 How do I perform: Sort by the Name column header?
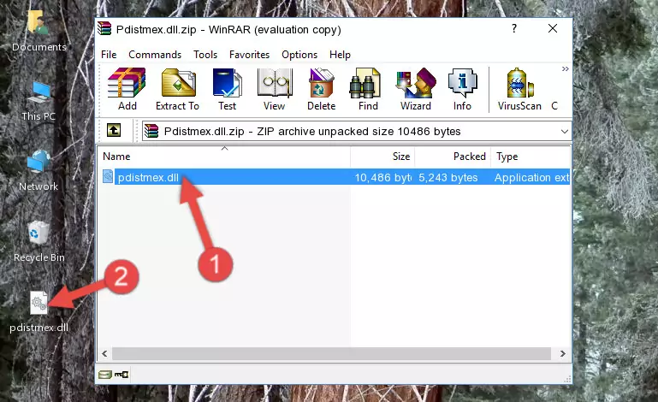click(224, 157)
